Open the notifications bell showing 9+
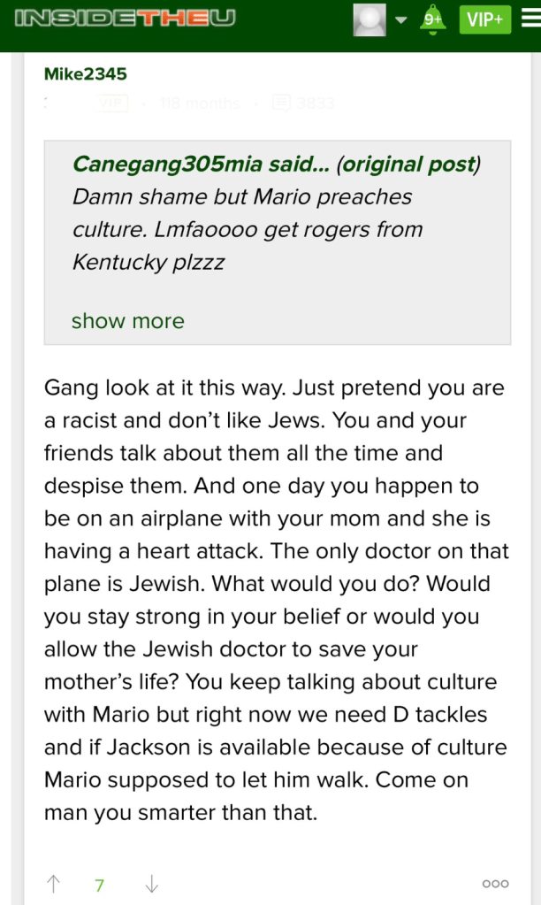Image resolution: width=541 pixels, height=905 pixels. [432, 19]
